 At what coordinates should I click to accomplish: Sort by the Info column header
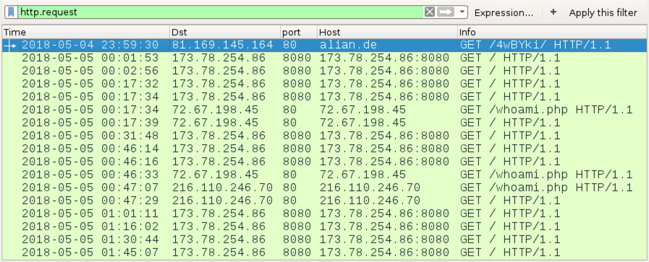(552, 32)
